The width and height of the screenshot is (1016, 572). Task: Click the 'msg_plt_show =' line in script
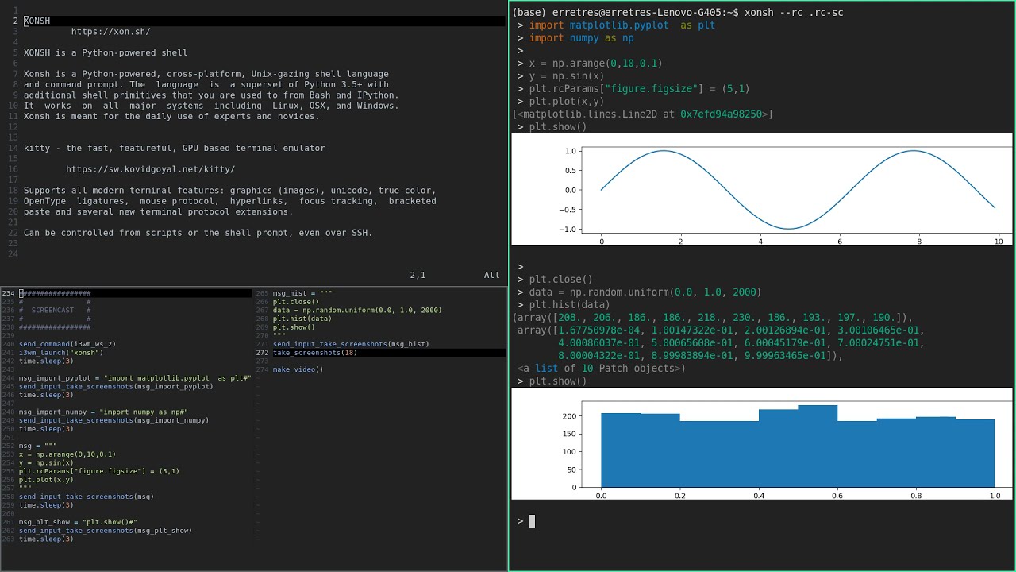click(x=78, y=522)
